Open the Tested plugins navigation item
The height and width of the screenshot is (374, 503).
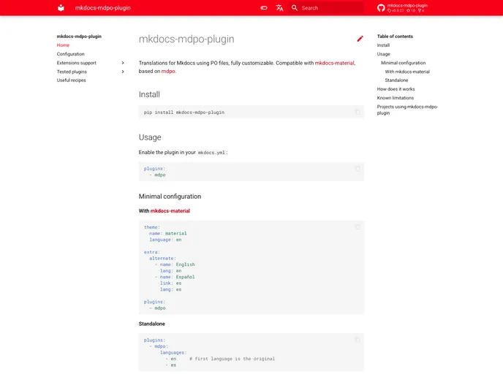point(72,72)
